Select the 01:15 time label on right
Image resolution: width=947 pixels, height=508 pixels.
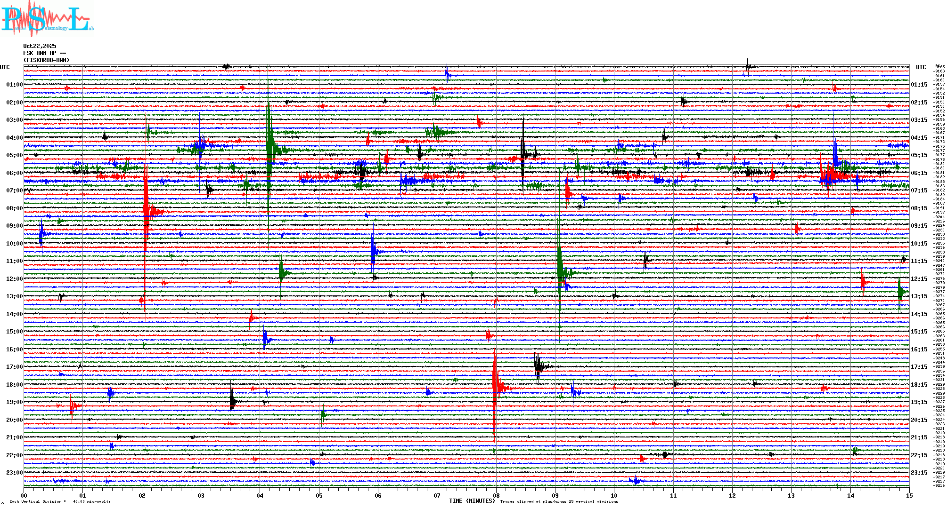pyautogui.click(x=919, y=85)
